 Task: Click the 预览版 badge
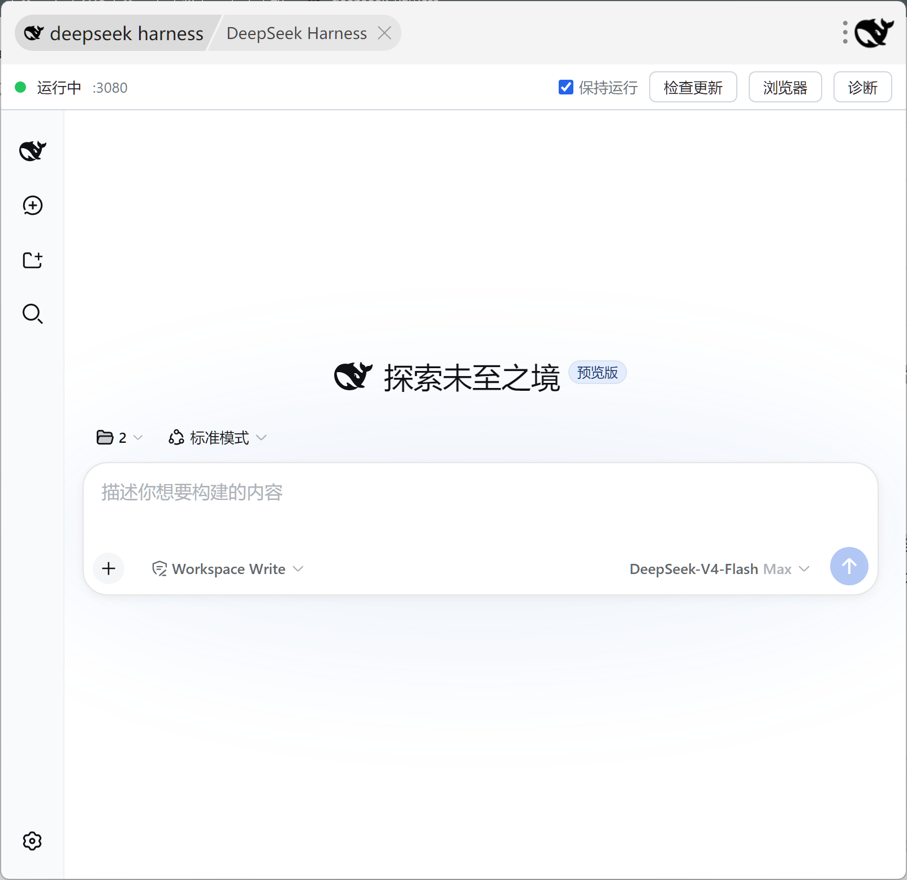click(x=598, y=373)
